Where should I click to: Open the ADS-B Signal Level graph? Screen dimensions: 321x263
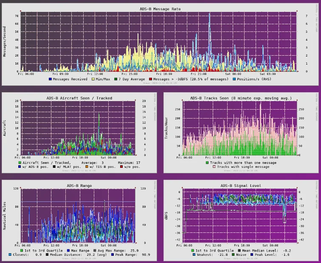tap(241, 220)
